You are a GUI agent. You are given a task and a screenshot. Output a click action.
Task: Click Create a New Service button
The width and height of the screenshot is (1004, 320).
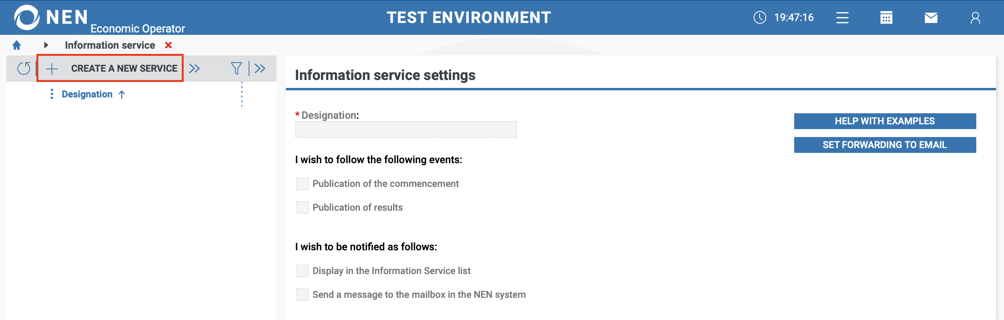[110, 69]
